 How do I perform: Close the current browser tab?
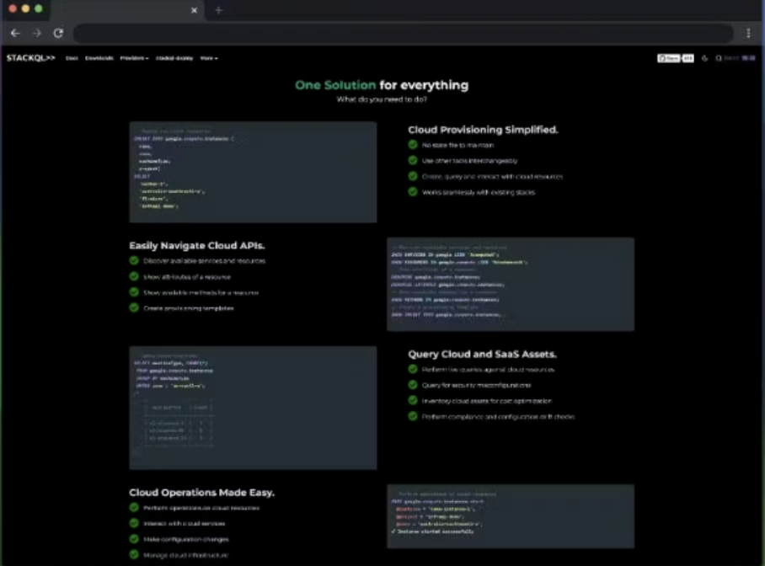point(194,10)
